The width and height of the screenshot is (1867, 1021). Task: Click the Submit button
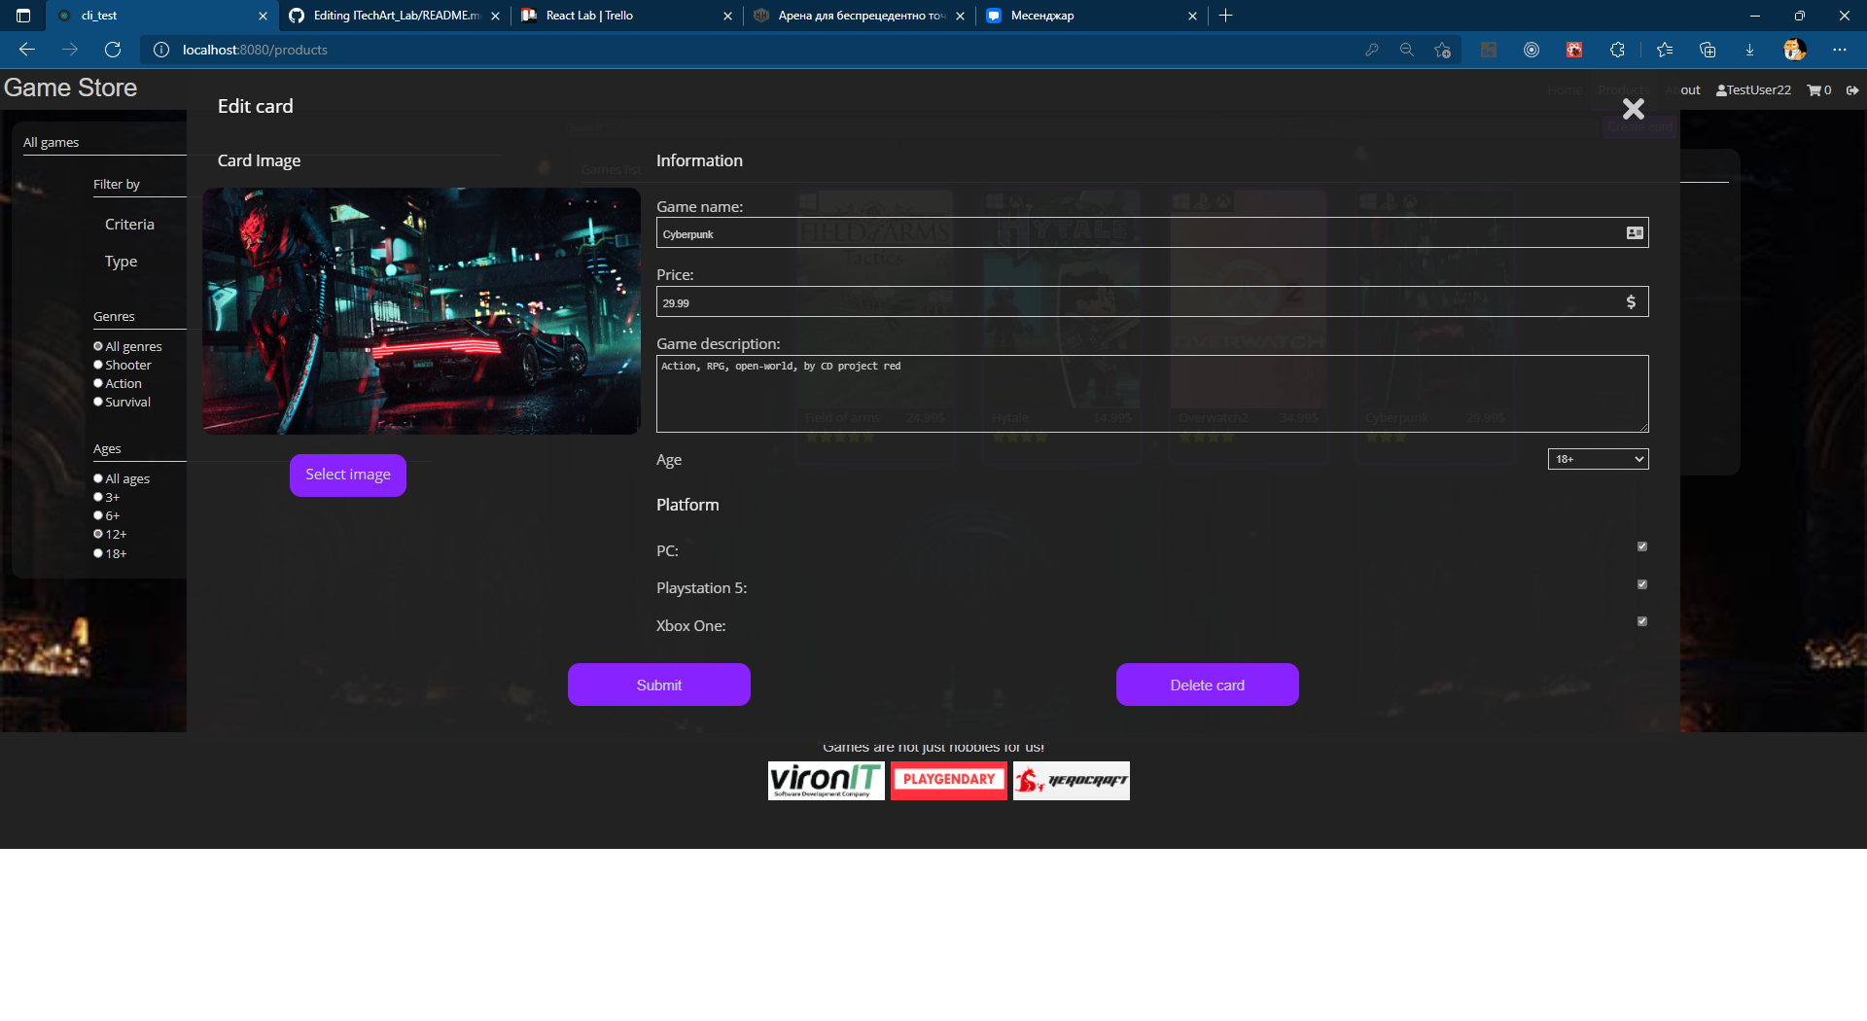pyautogui.click(x=658, y=684)
